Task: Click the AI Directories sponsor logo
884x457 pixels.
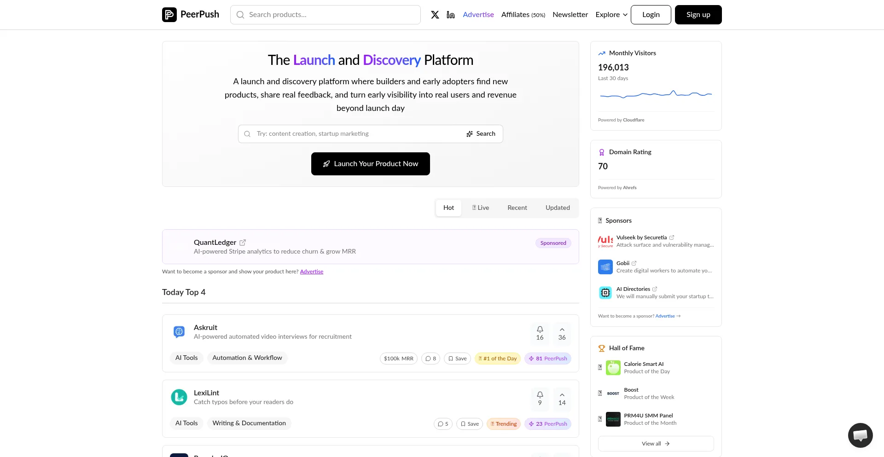Action: 605,293
